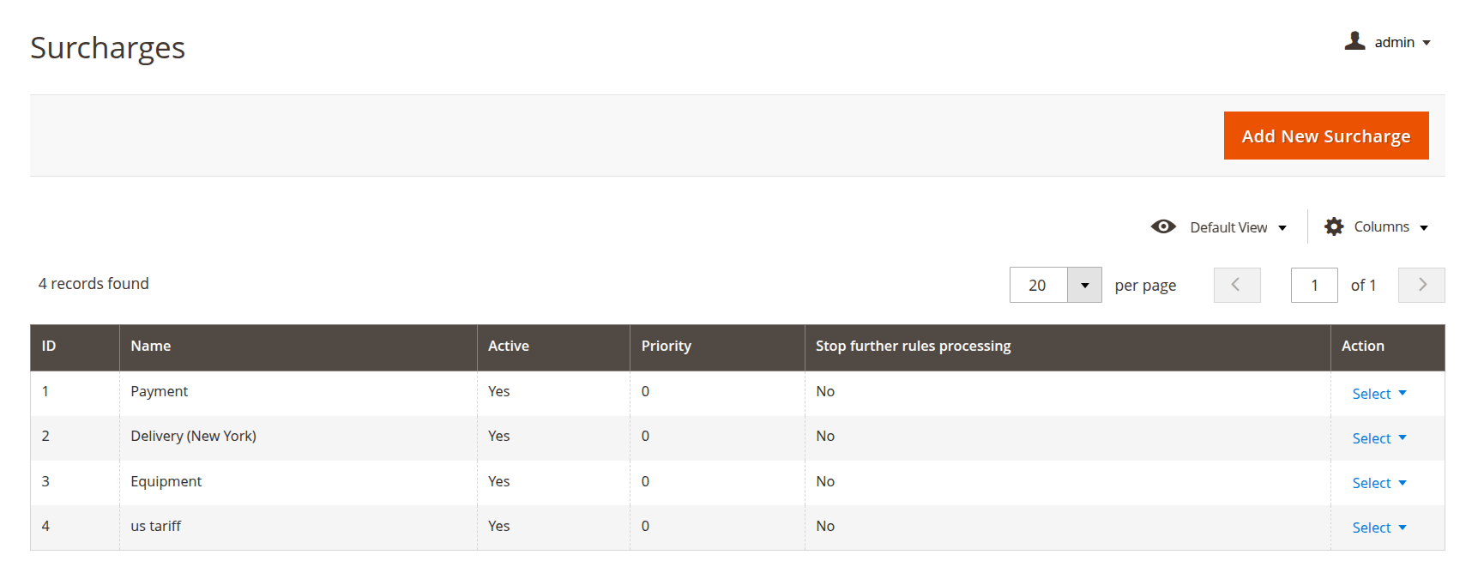
Task: Click the Select caret for us tariff row
Action: coord(1403,528)
